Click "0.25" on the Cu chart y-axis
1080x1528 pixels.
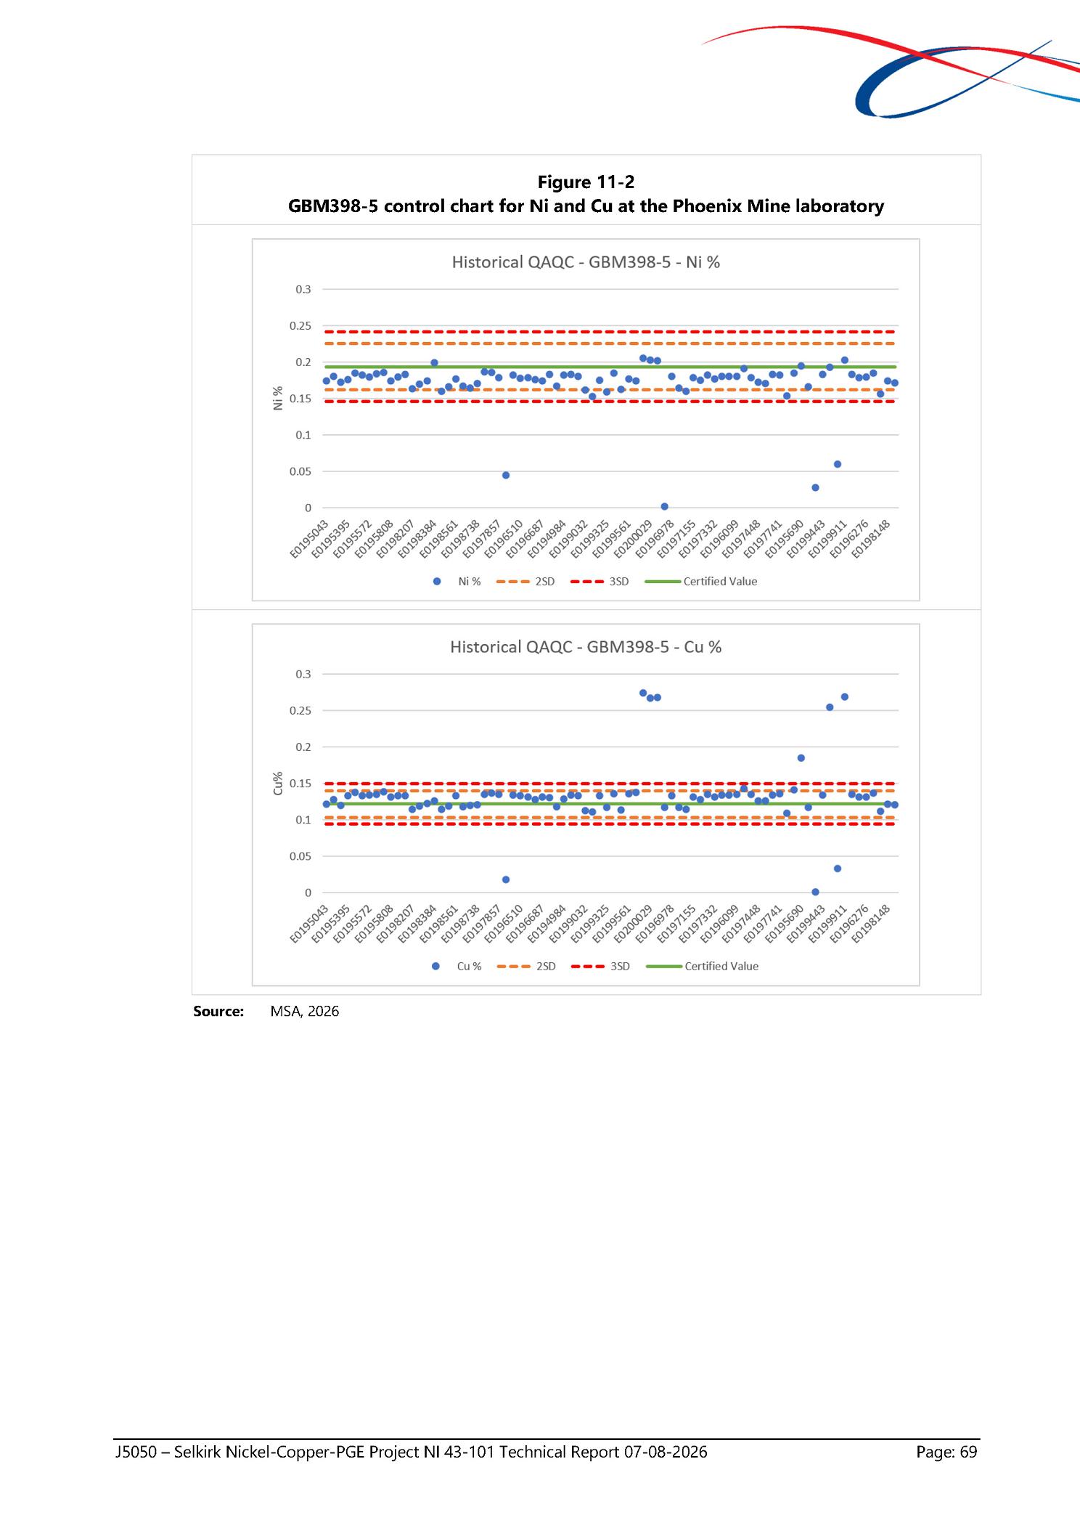(300, 710)
